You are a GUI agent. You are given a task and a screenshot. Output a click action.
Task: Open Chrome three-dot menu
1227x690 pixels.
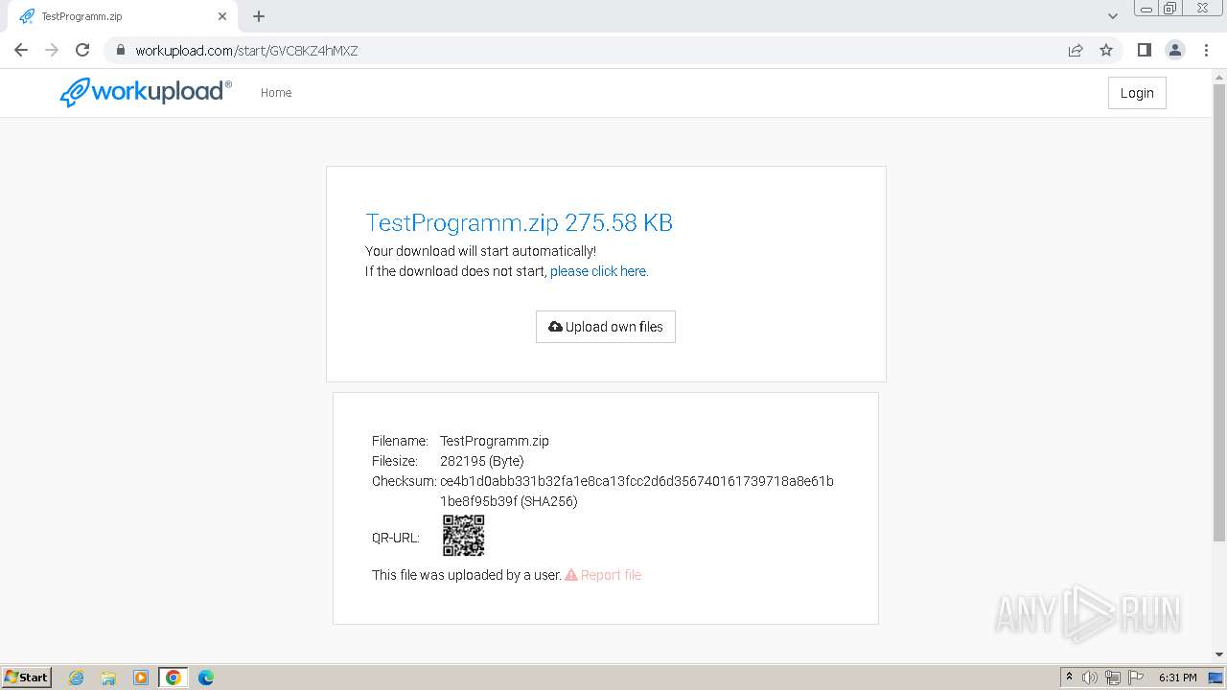click(1207, 50)
